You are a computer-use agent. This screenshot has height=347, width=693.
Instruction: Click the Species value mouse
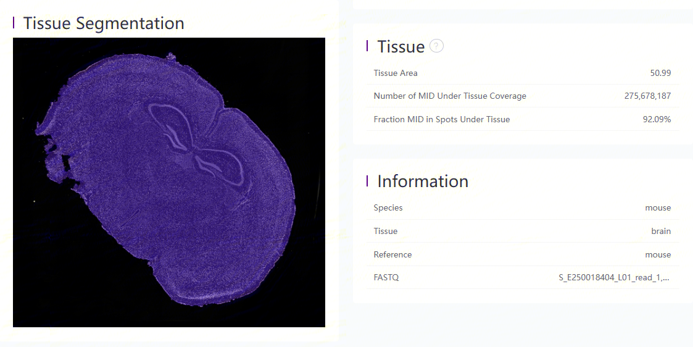click(x=658, y=207)
